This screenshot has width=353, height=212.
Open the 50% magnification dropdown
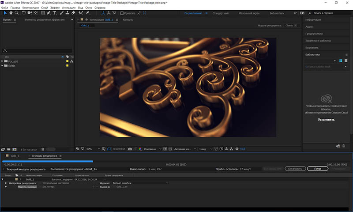click(93, 149)
